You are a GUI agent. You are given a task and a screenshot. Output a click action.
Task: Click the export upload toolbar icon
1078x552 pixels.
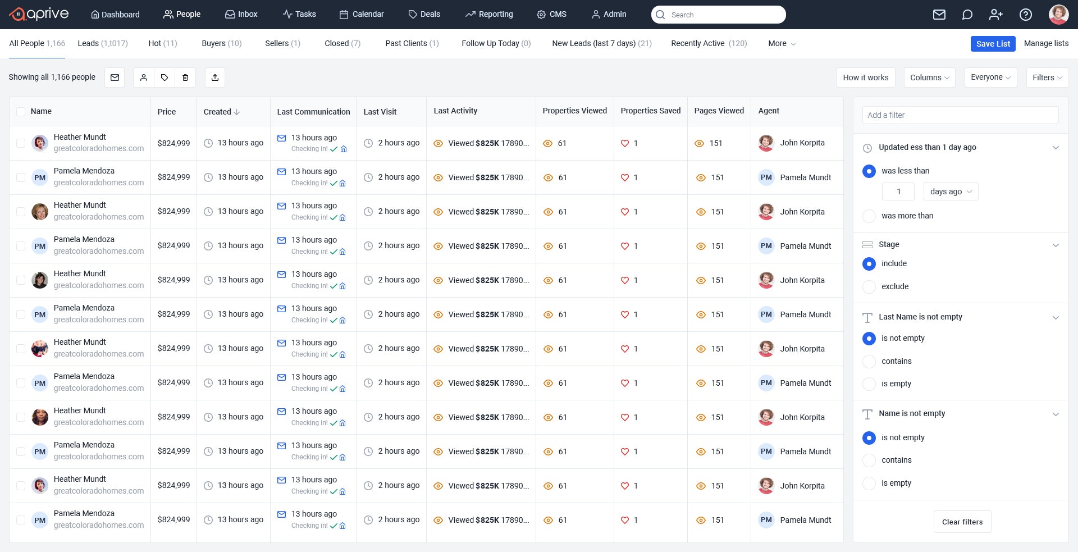click(215, 77)
